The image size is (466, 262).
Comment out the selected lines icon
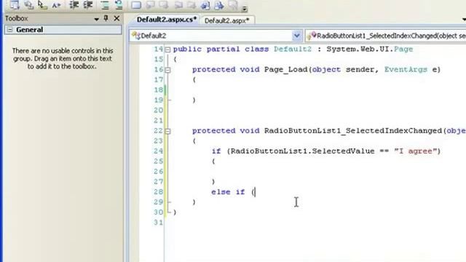pos(105,5)
